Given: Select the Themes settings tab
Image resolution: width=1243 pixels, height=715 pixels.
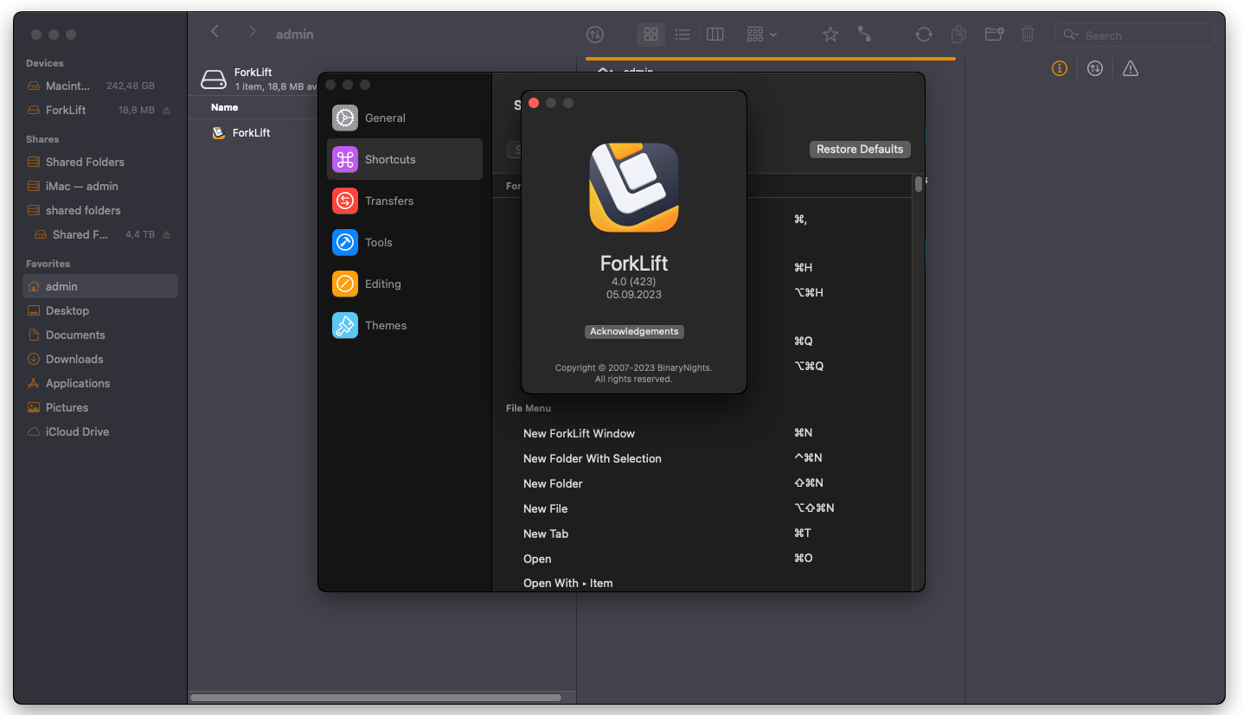Looking at the screenshot, I should point(385,325).
